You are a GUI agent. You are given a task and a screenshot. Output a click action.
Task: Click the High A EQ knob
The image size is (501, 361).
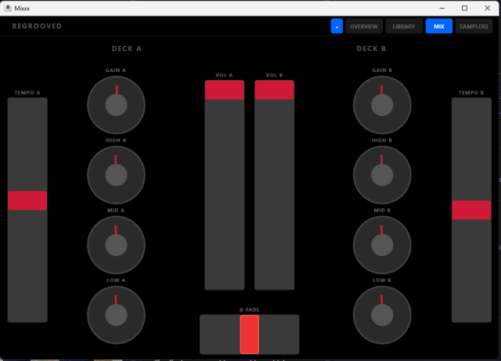pos(116,174)
